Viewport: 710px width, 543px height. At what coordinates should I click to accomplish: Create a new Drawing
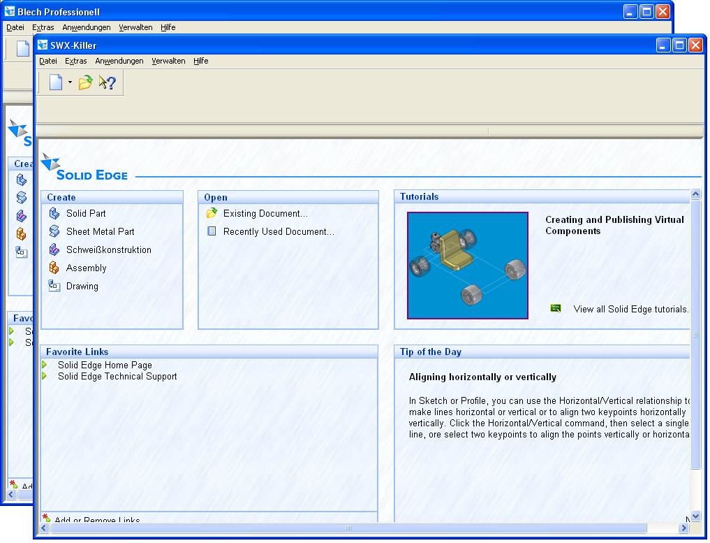point(82,286)
